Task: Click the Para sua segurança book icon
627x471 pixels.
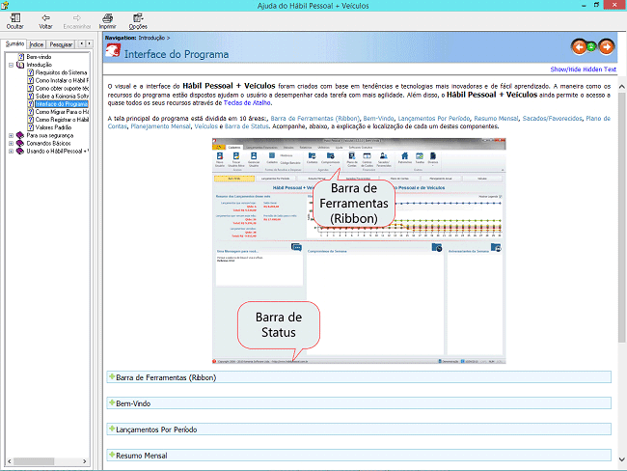Action: click(x=20, y=135)
